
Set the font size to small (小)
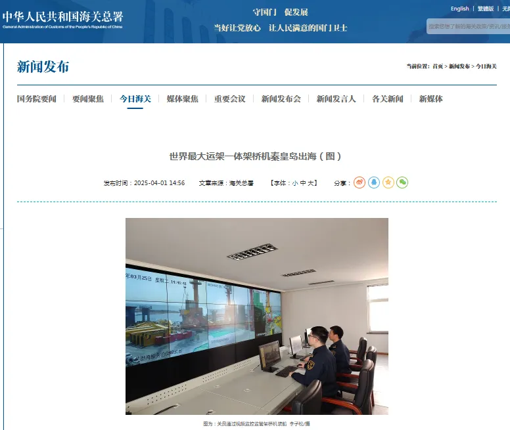pos(294,183)
